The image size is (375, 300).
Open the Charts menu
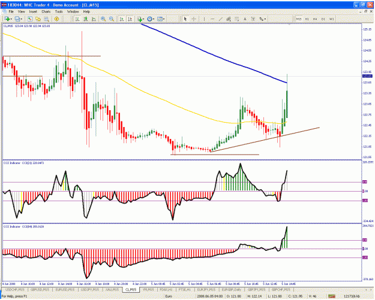[46, 11]
